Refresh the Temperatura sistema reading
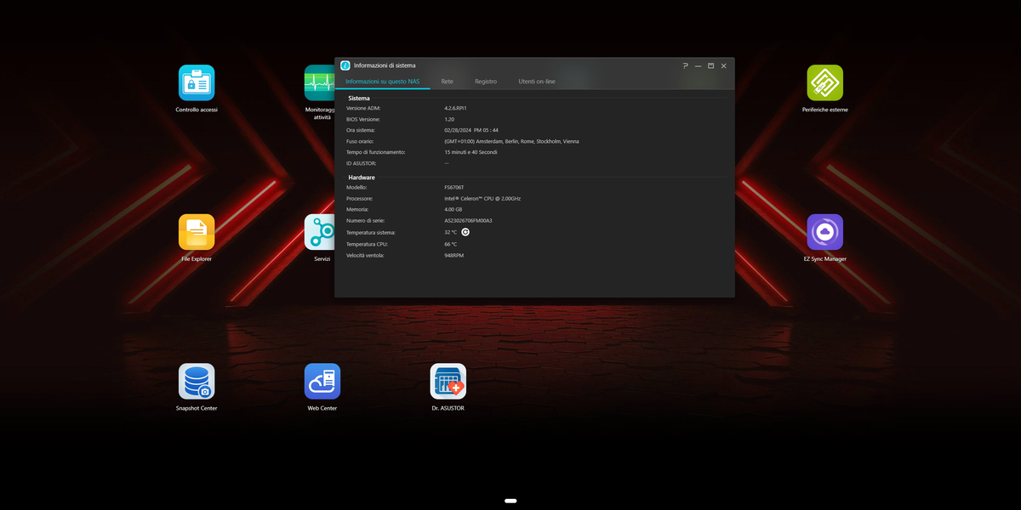This screenshot has width=1021, height=510. tap(465, 232)
